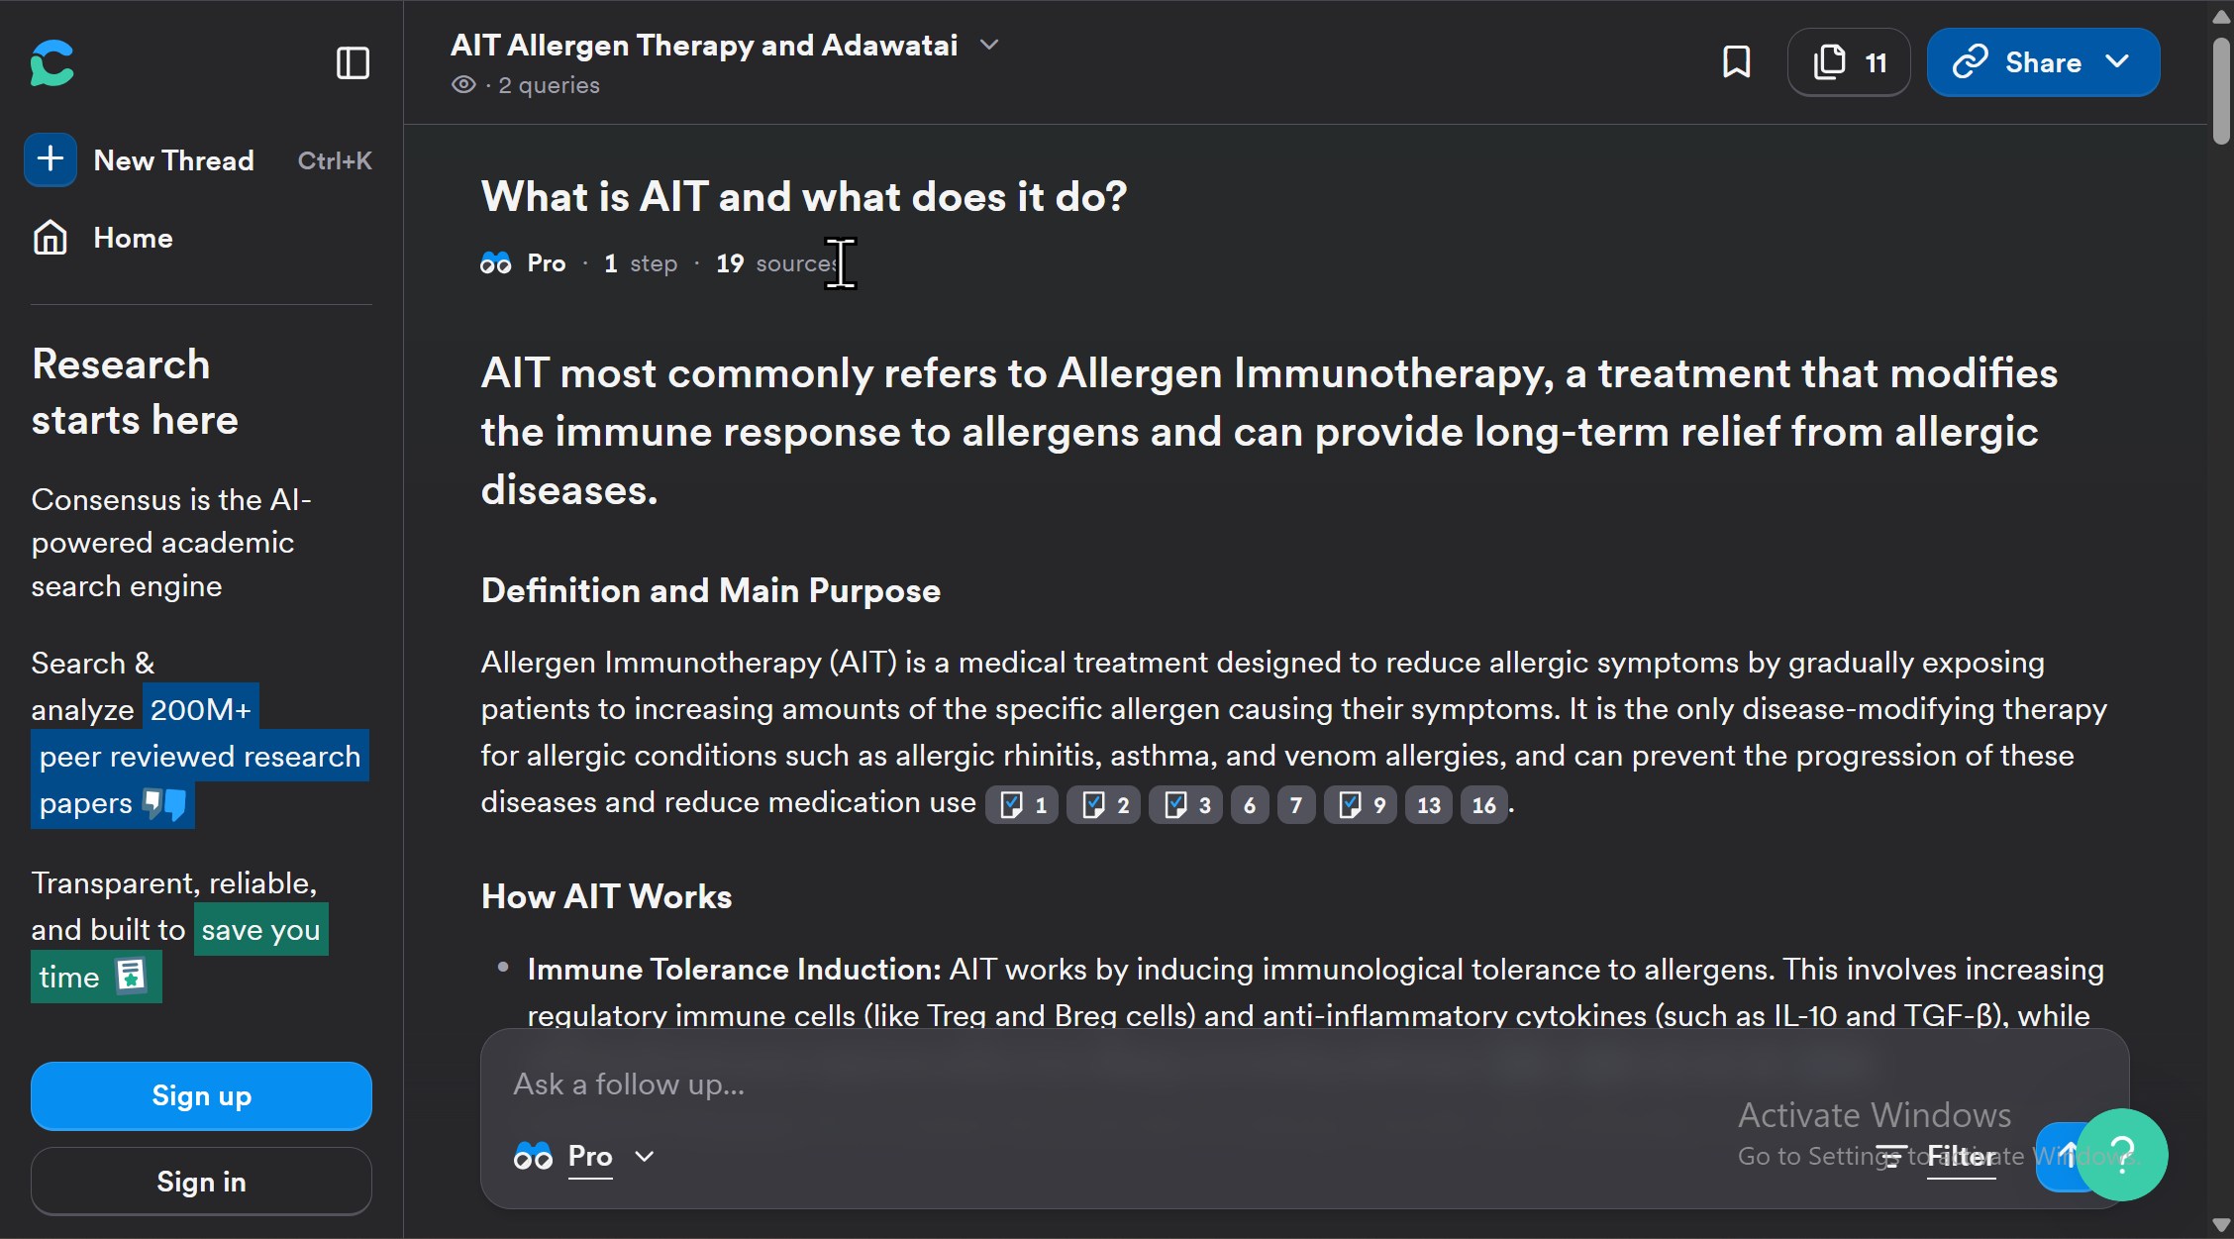Screen dimensions: 2234x1239
Task: Click the New Thread plus icon
Action: click(51, 159)
